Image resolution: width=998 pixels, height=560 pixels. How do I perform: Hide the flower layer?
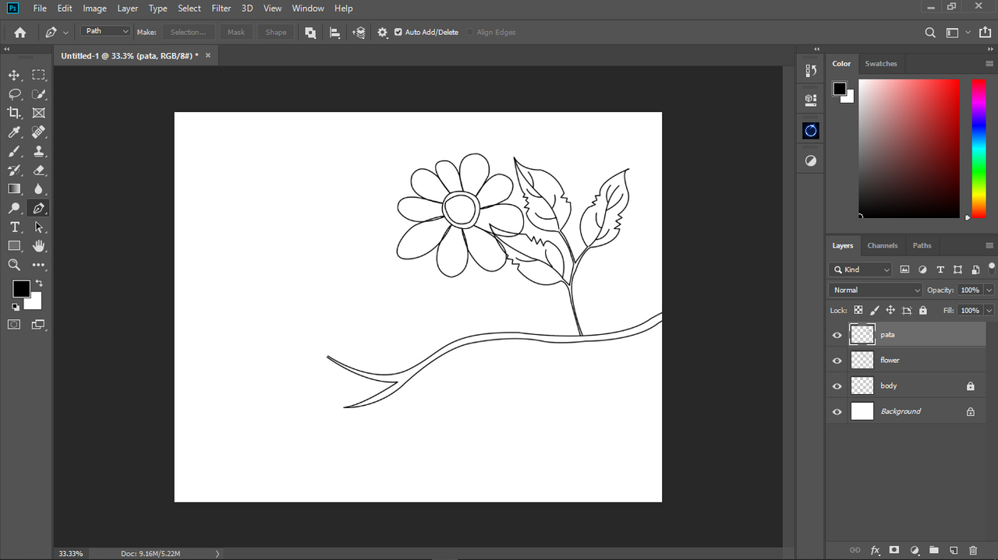tap(837, 361)
